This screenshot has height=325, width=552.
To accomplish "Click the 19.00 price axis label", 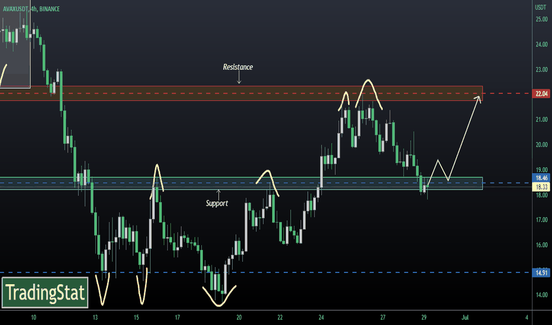I will [x=541, y=170].
